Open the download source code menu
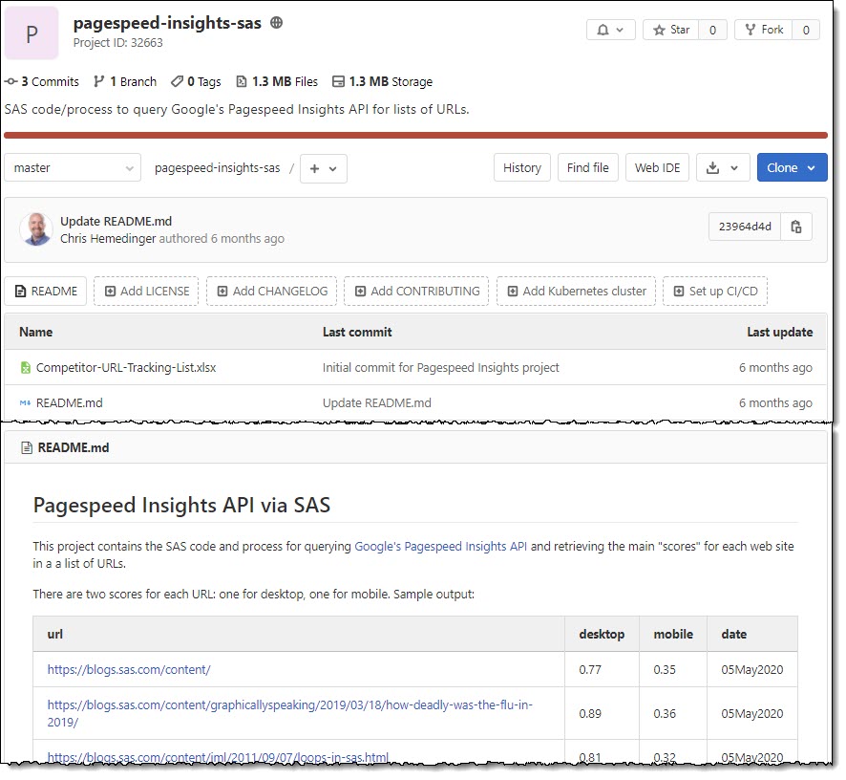 (723, 168)
